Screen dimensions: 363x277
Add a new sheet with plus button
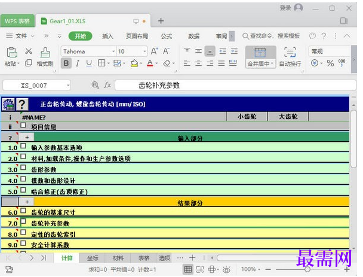(x=192, y=257)
